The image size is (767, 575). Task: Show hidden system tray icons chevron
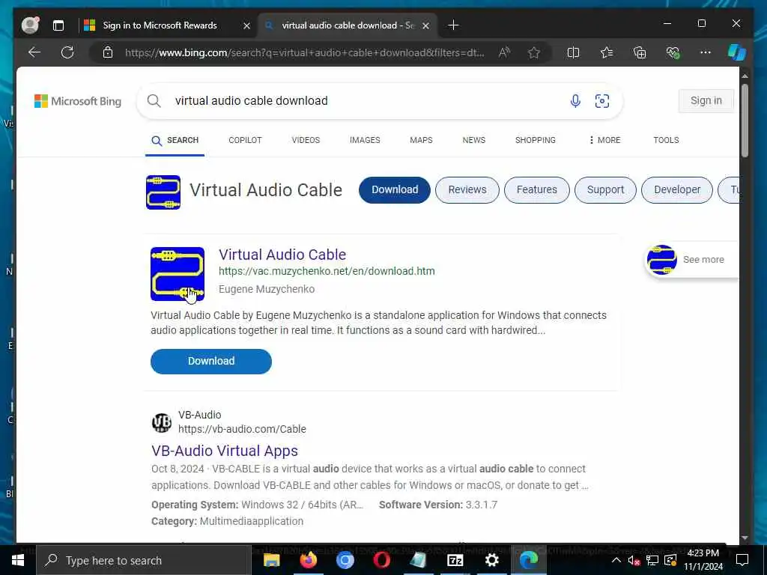pos(616,560)
